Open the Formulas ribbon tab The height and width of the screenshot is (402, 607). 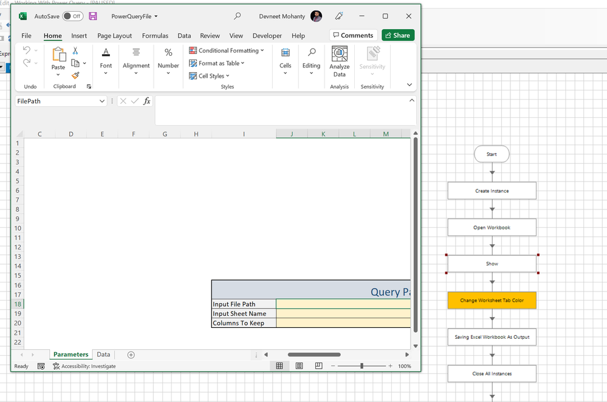click(154, 36)
